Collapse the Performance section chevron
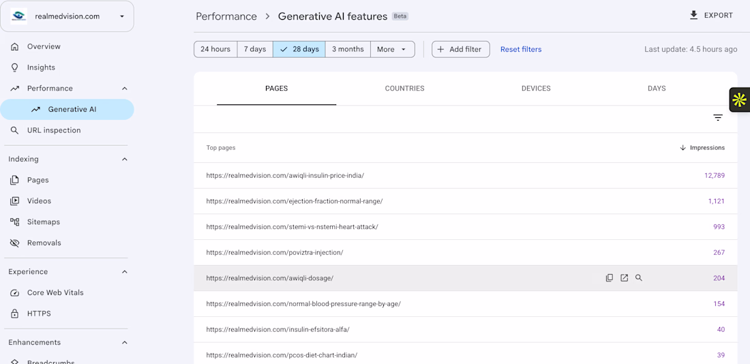Image resolution: width=750 pixels, height=364 pixels. pyautogui.click(x=125, y=89)
